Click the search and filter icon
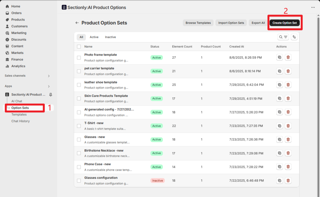 point(283,37)
